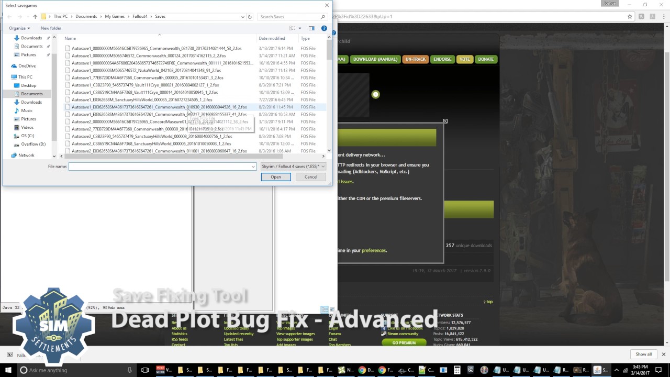Screen dimensions: 670x377
Task: Open the Organize dropdown menu
Action: (19, 28)
